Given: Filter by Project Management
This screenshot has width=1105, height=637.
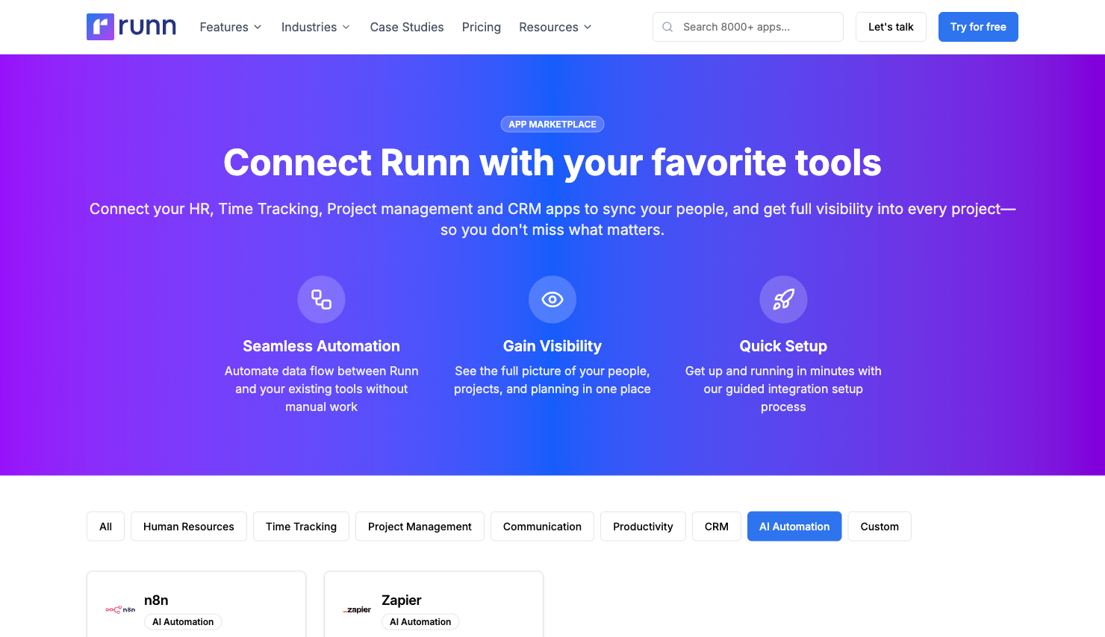Looking at the screenshot, I should [x=420, y=527].
